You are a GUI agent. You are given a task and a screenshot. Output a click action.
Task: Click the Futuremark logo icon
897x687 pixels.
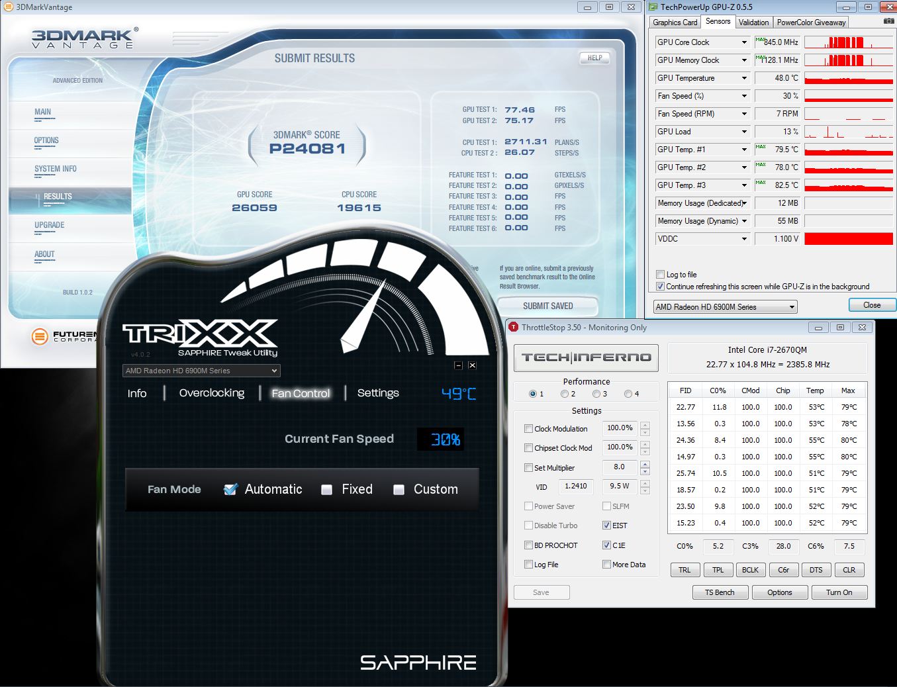point(40,336)
